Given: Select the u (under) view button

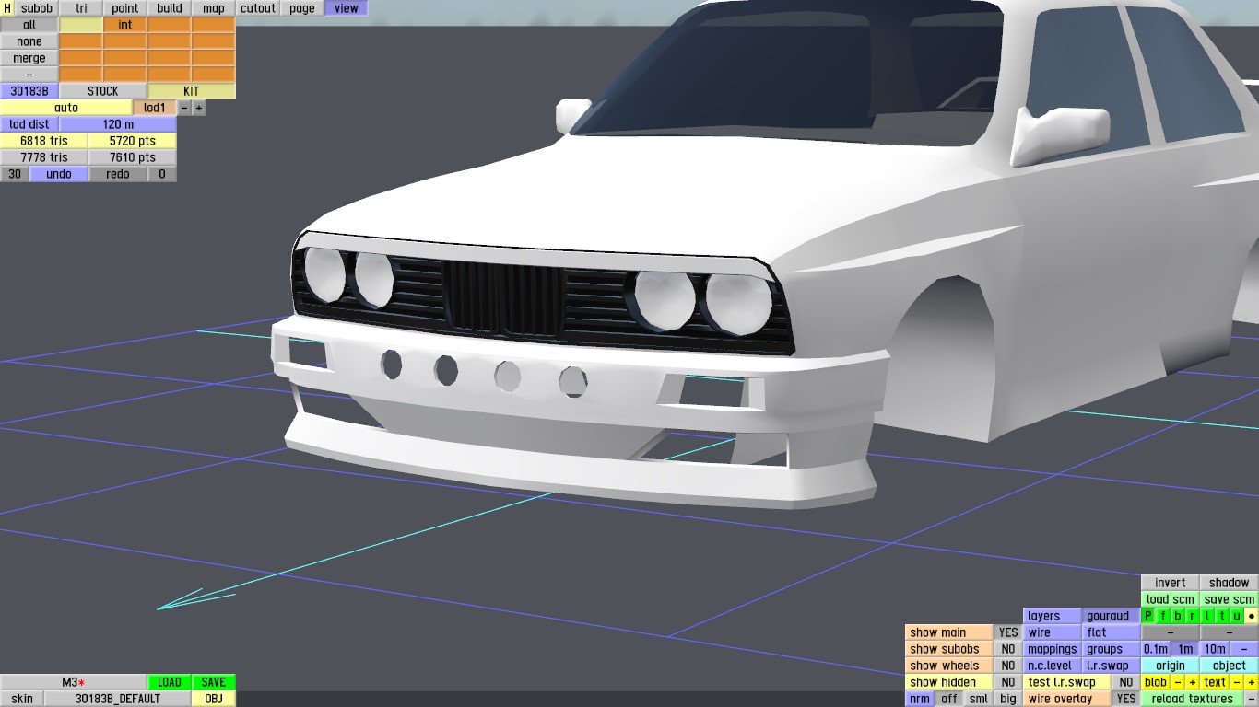Looking at the screenshot, I should 1237,616.
